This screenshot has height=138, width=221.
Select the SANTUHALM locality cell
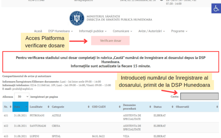(38, 126)
